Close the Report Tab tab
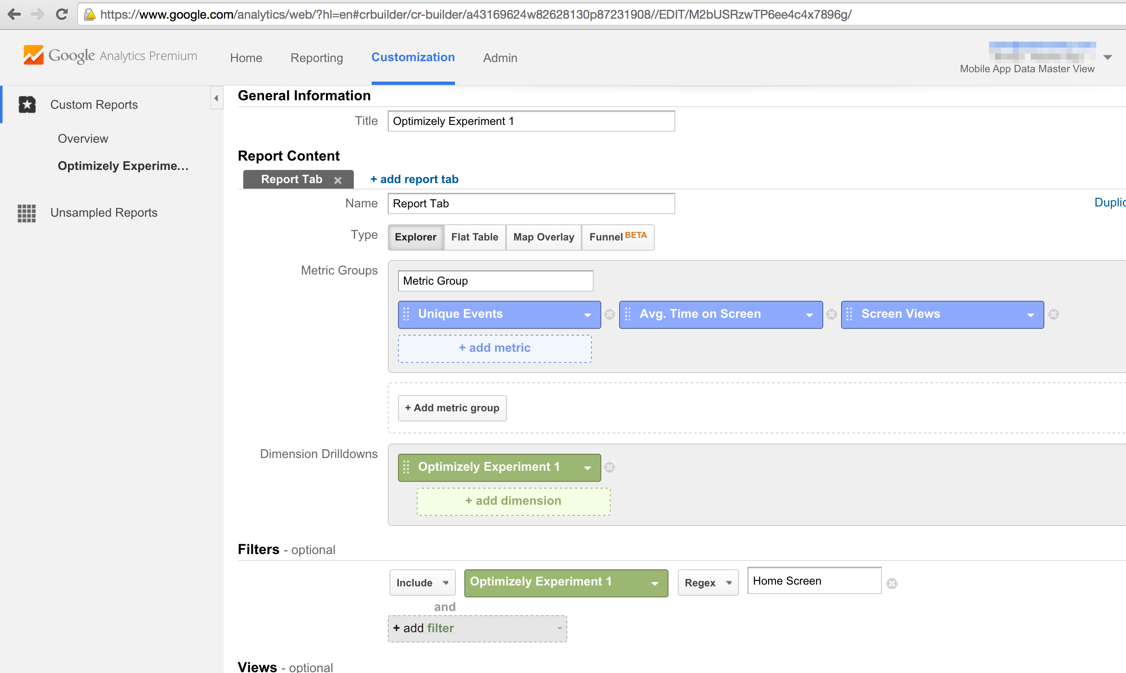 tap(338, 180)
